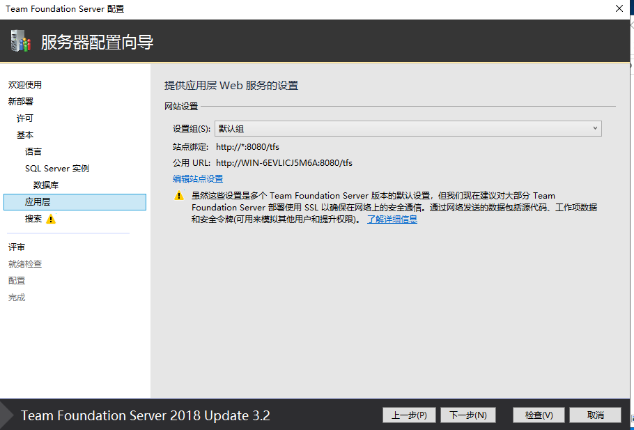Click public URL http://WIN-6EVLICJ5M6A:8080/tfs
634x430 pixels.
(284, 163)
